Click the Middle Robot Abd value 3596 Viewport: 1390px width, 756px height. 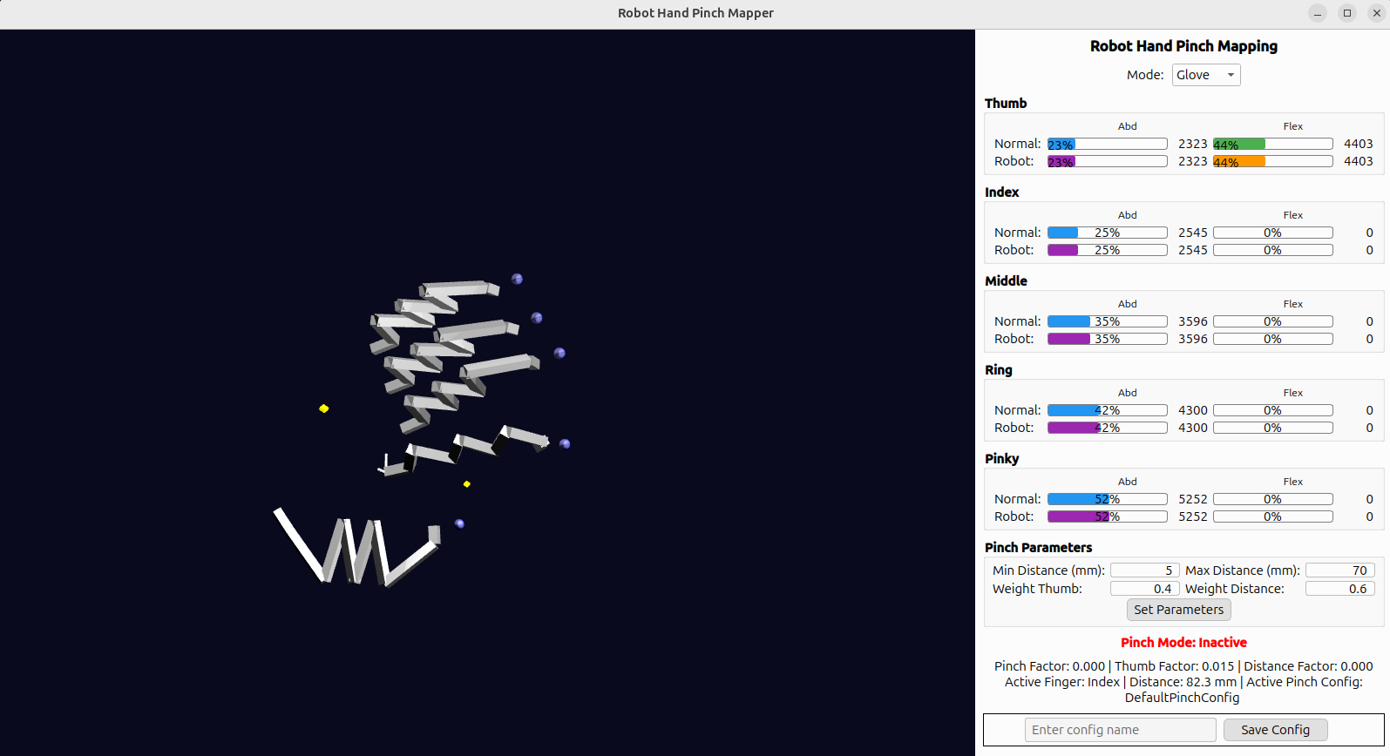pos(1193,339)
